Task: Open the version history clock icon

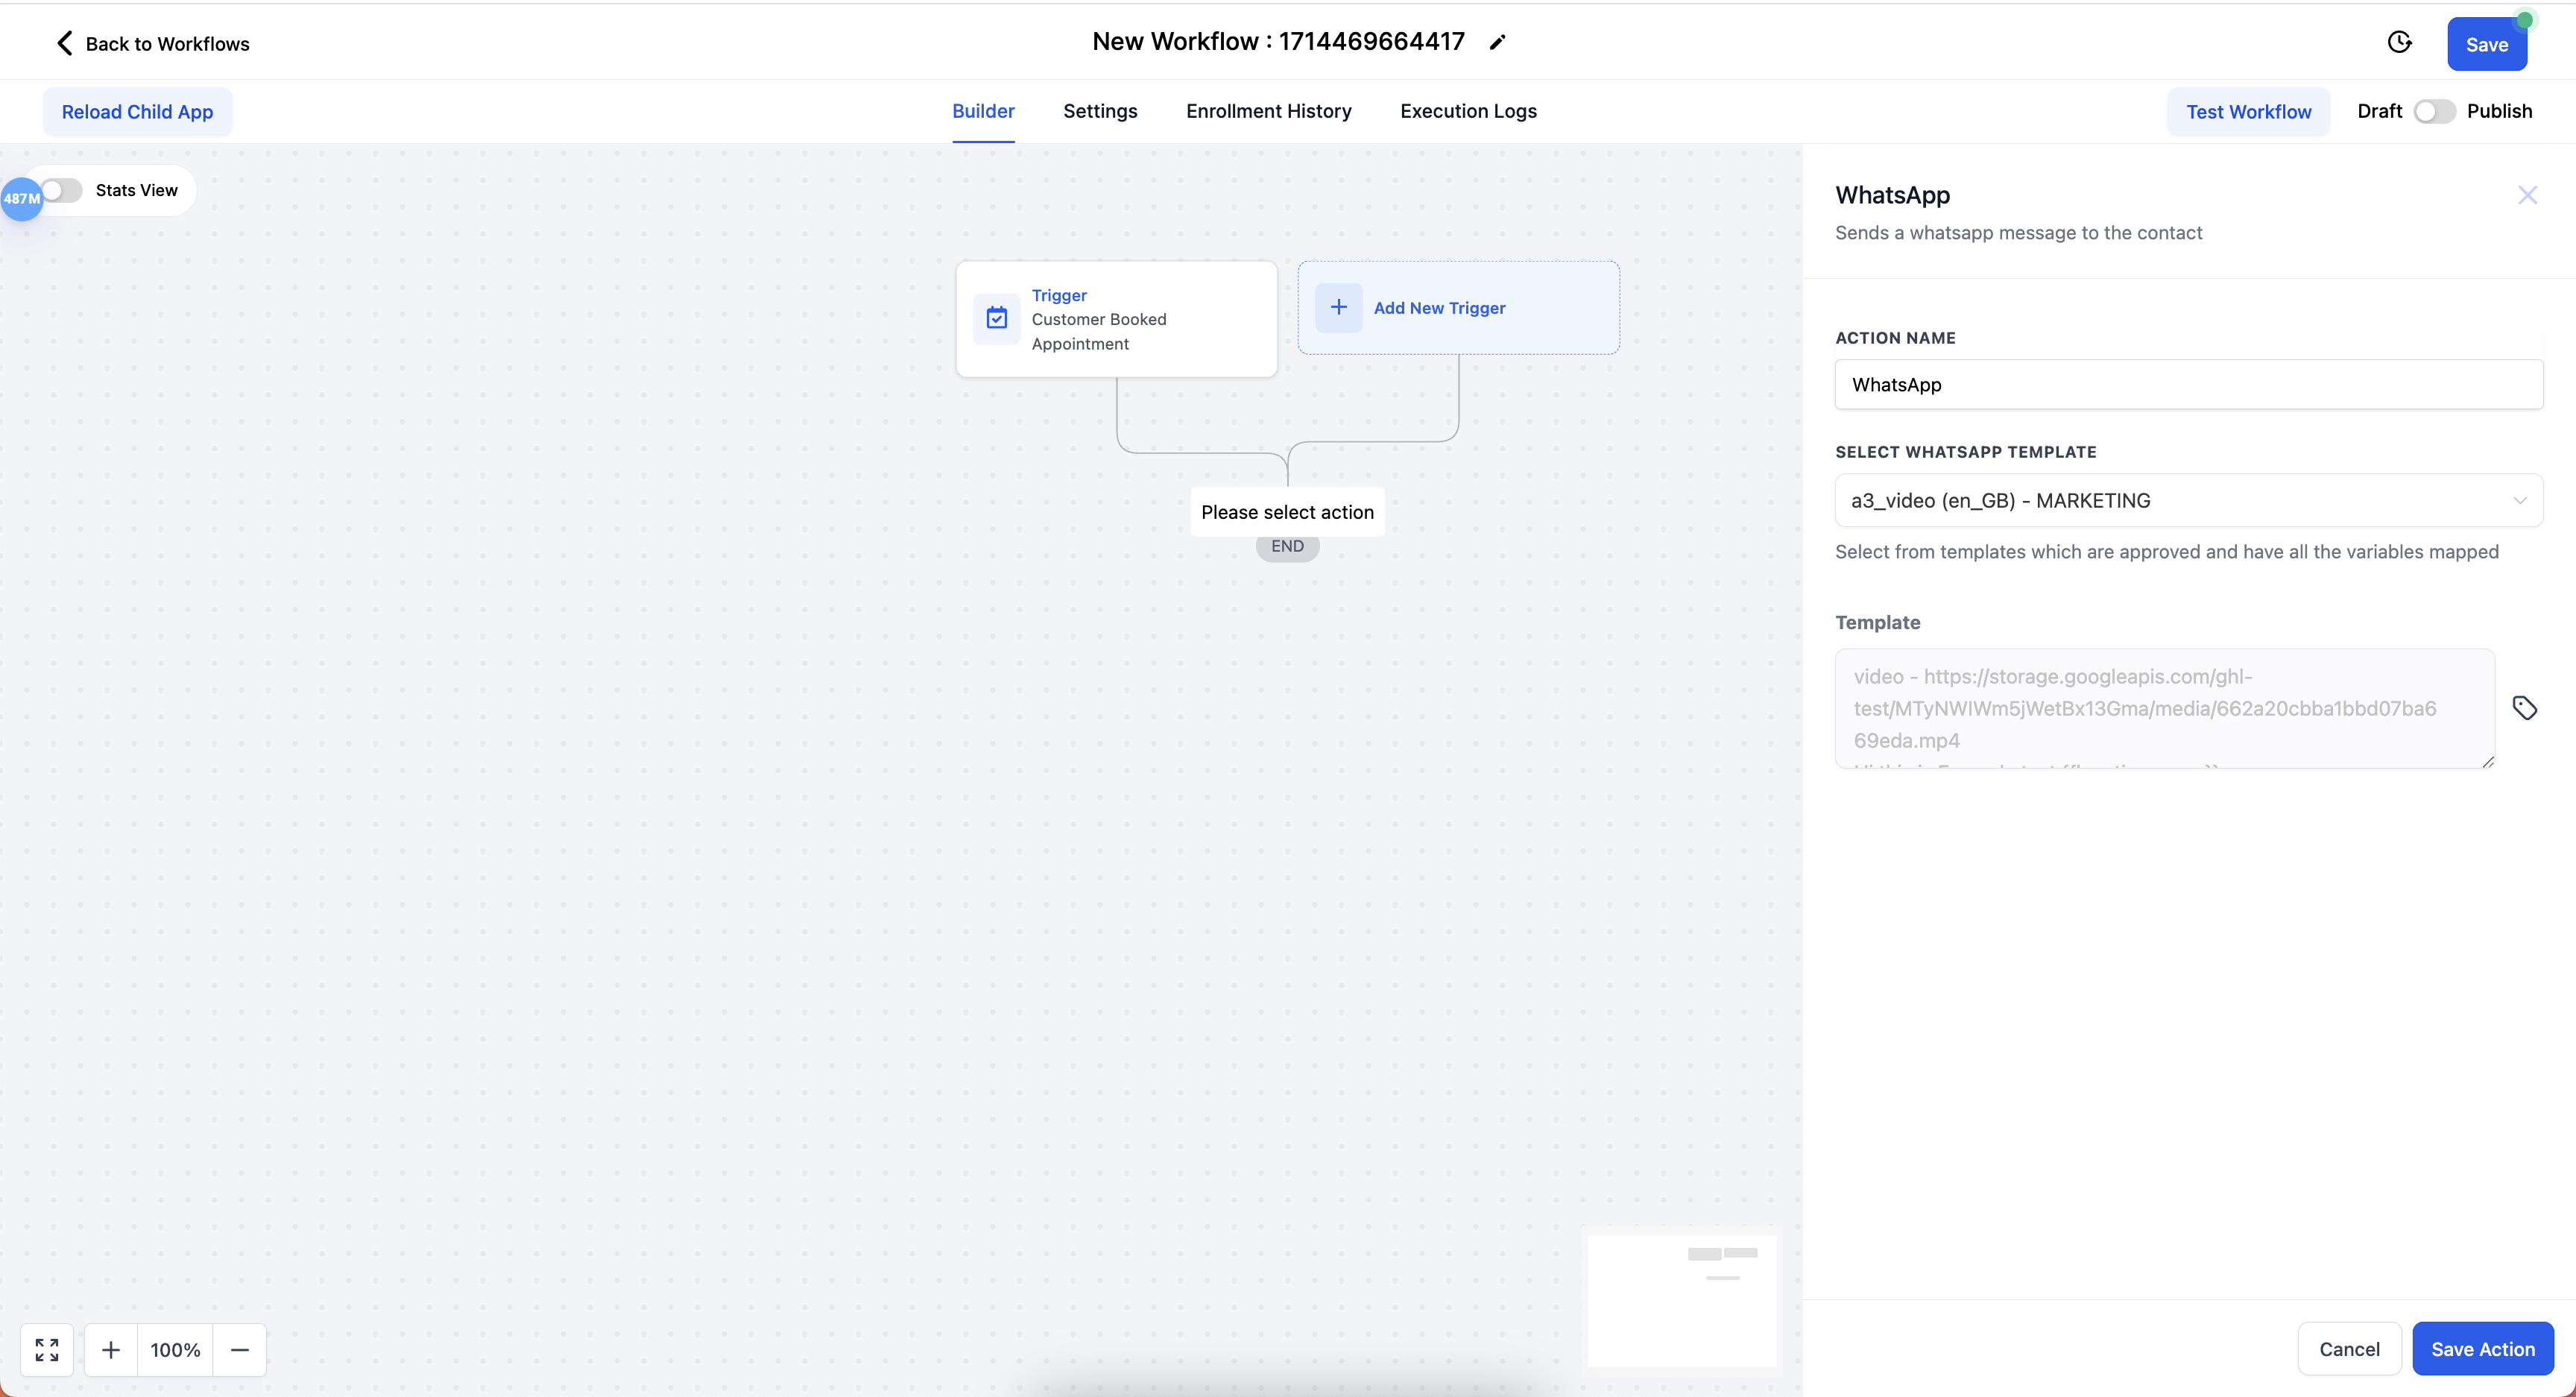Action: tap(2399, 42)
